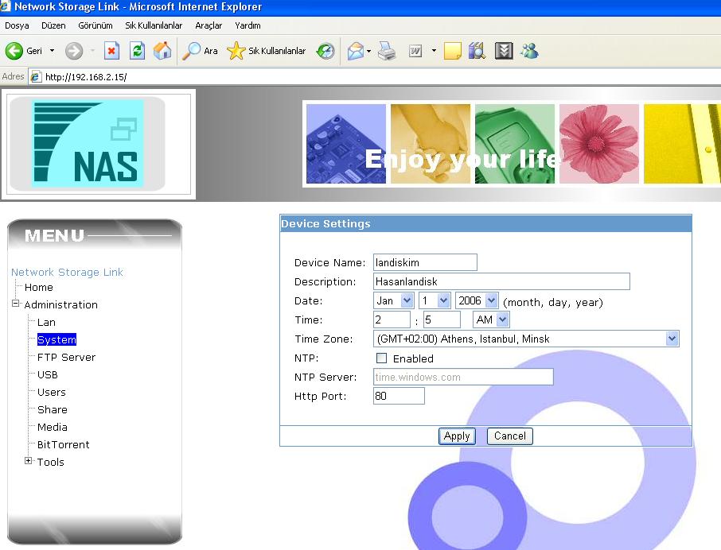Click the IE page icon in address bar
Viewport: 721px width, 550px height.
click(35, 77)
